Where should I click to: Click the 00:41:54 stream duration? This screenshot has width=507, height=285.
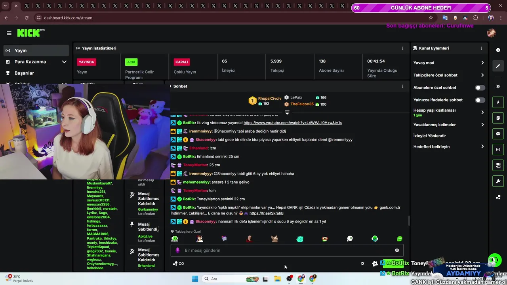click(x=376, y=61)
